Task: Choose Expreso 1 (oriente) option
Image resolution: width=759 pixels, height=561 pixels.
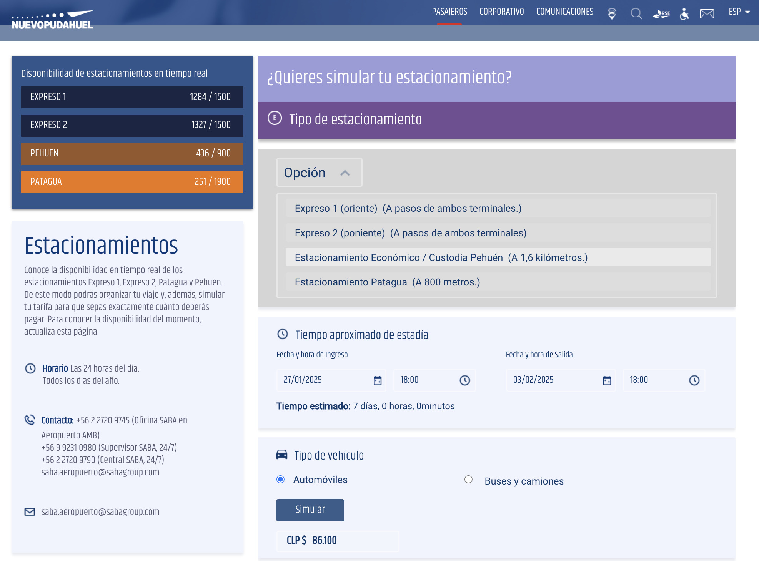Action: click(408, 208)
